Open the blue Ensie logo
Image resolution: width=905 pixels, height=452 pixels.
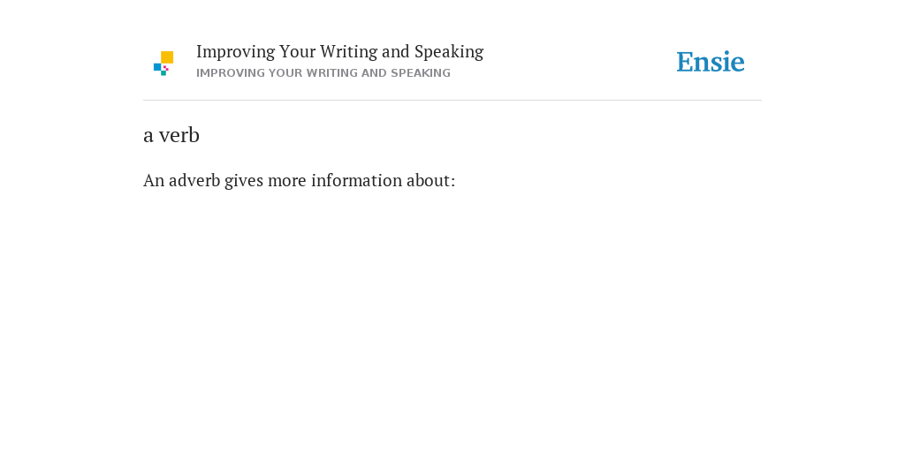[711, 62]
